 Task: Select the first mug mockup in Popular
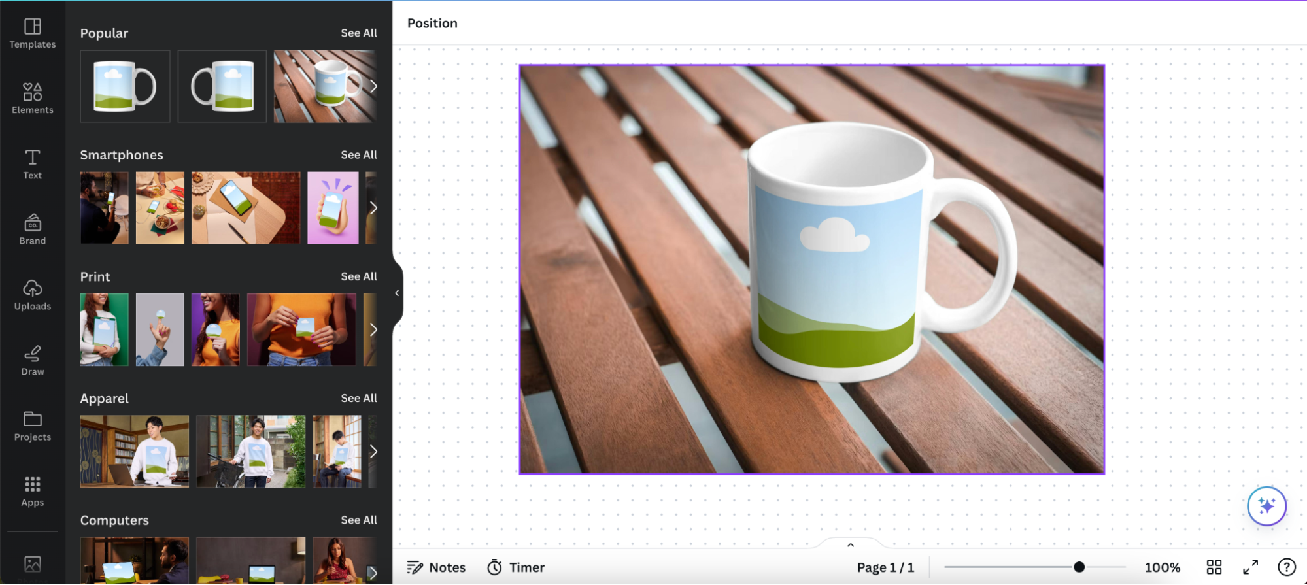pyautogui.click(x=125, y=86)
